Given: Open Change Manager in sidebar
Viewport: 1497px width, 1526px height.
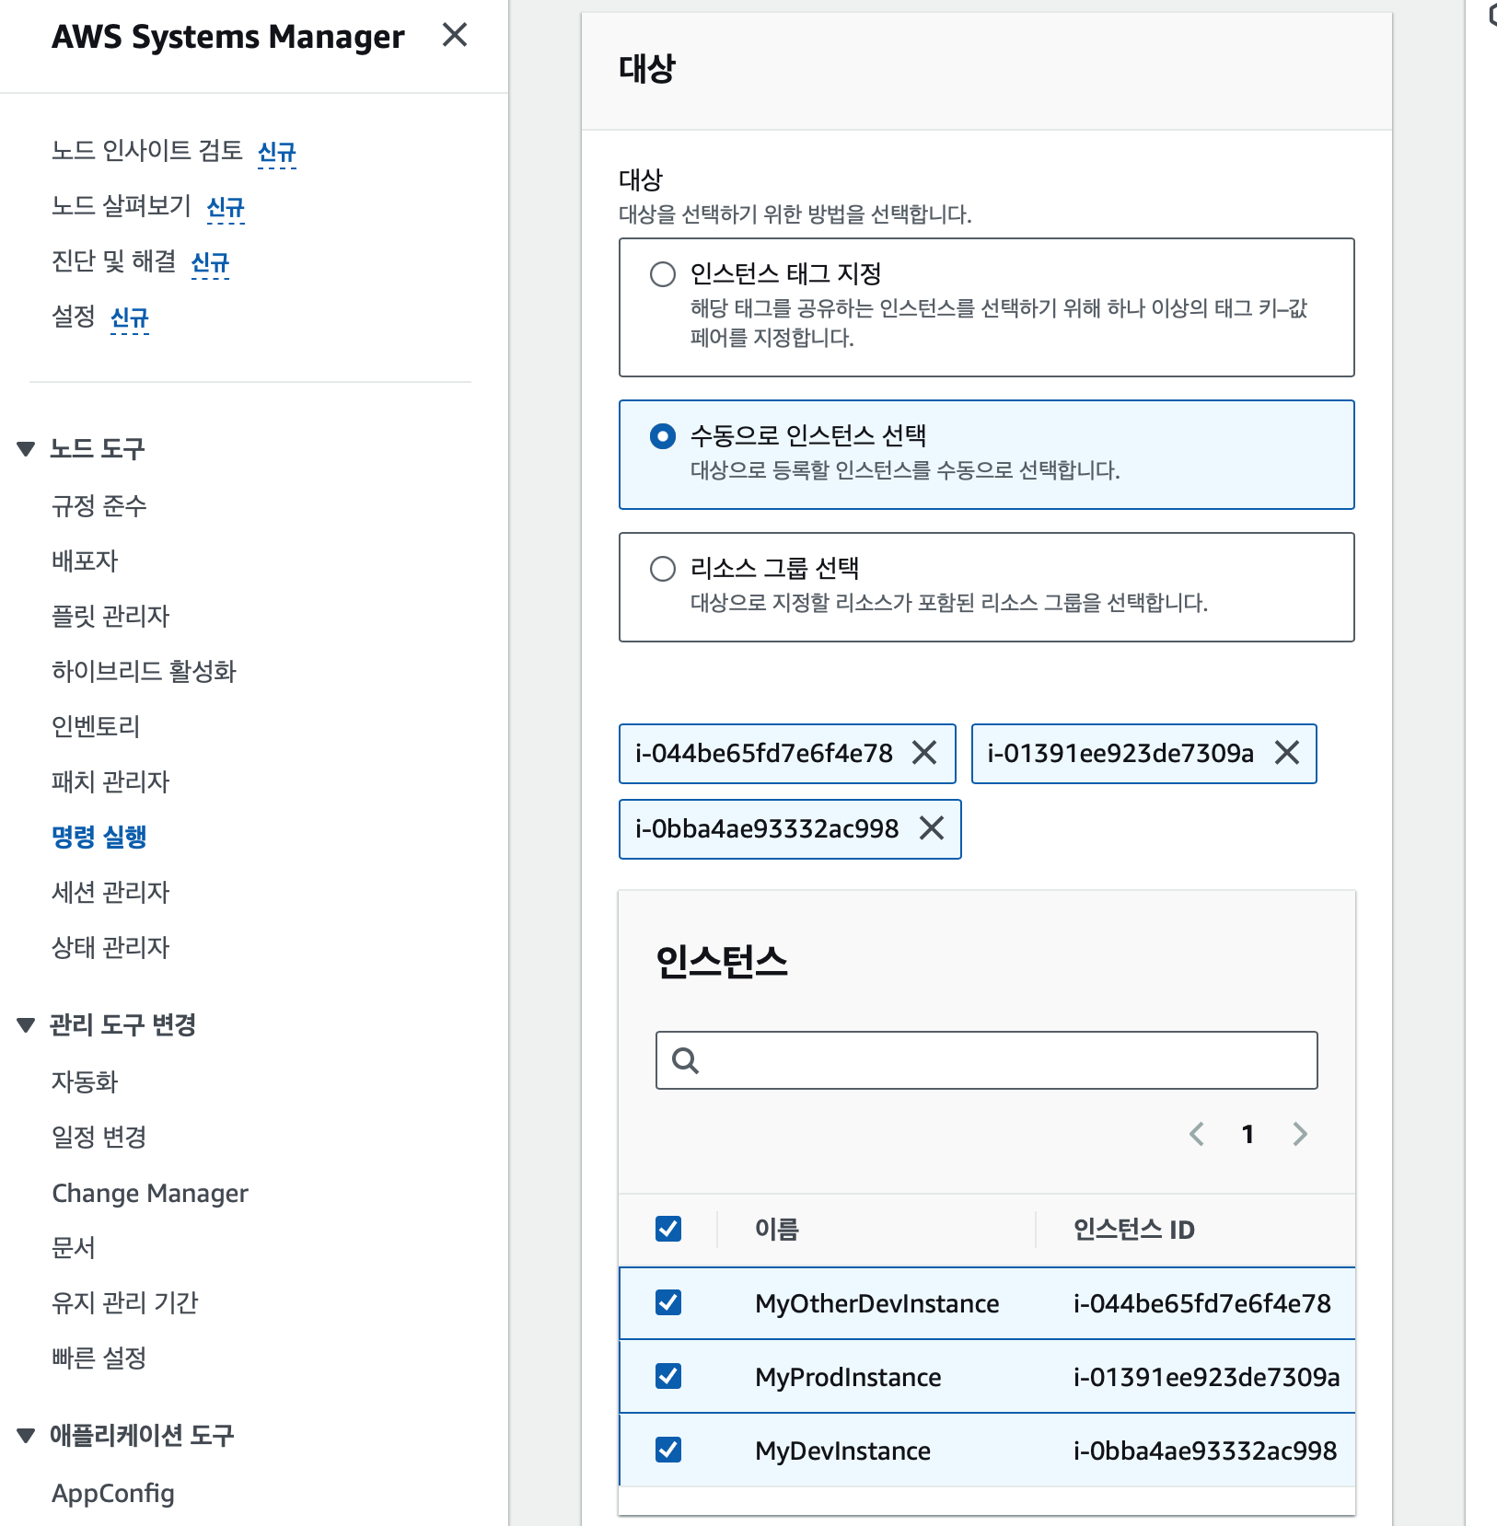Looking at the screenshot, I should [x=150, y=1193].
